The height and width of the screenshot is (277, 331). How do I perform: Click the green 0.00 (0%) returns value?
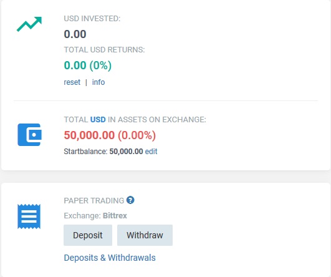88,66
